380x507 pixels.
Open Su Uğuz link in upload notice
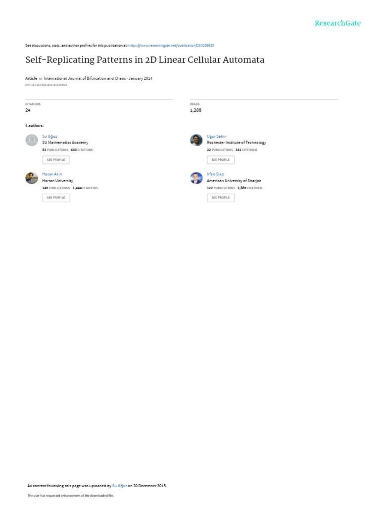tap(120, 486)
